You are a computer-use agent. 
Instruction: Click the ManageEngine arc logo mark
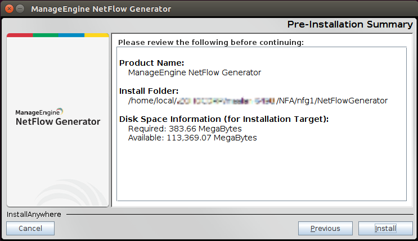tap(60, 111)
